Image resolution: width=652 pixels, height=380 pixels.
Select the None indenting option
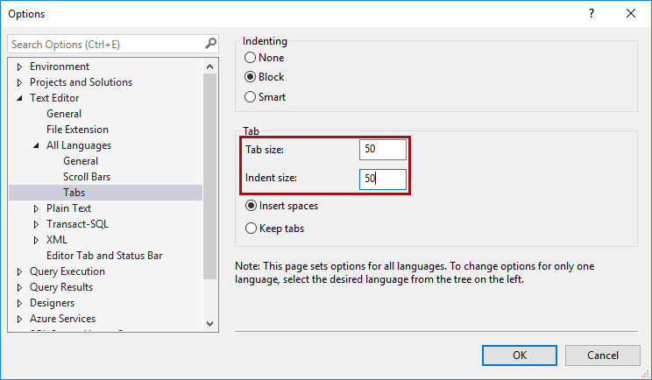[251, 58]
